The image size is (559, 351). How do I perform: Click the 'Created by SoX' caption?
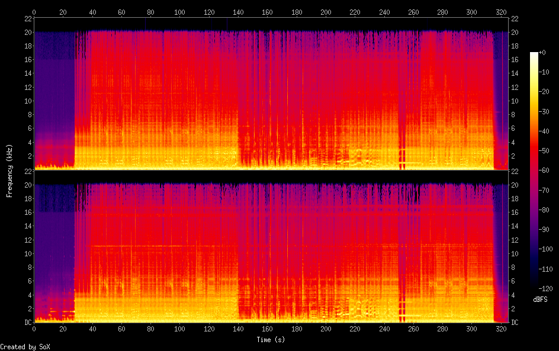click(25, 347)
